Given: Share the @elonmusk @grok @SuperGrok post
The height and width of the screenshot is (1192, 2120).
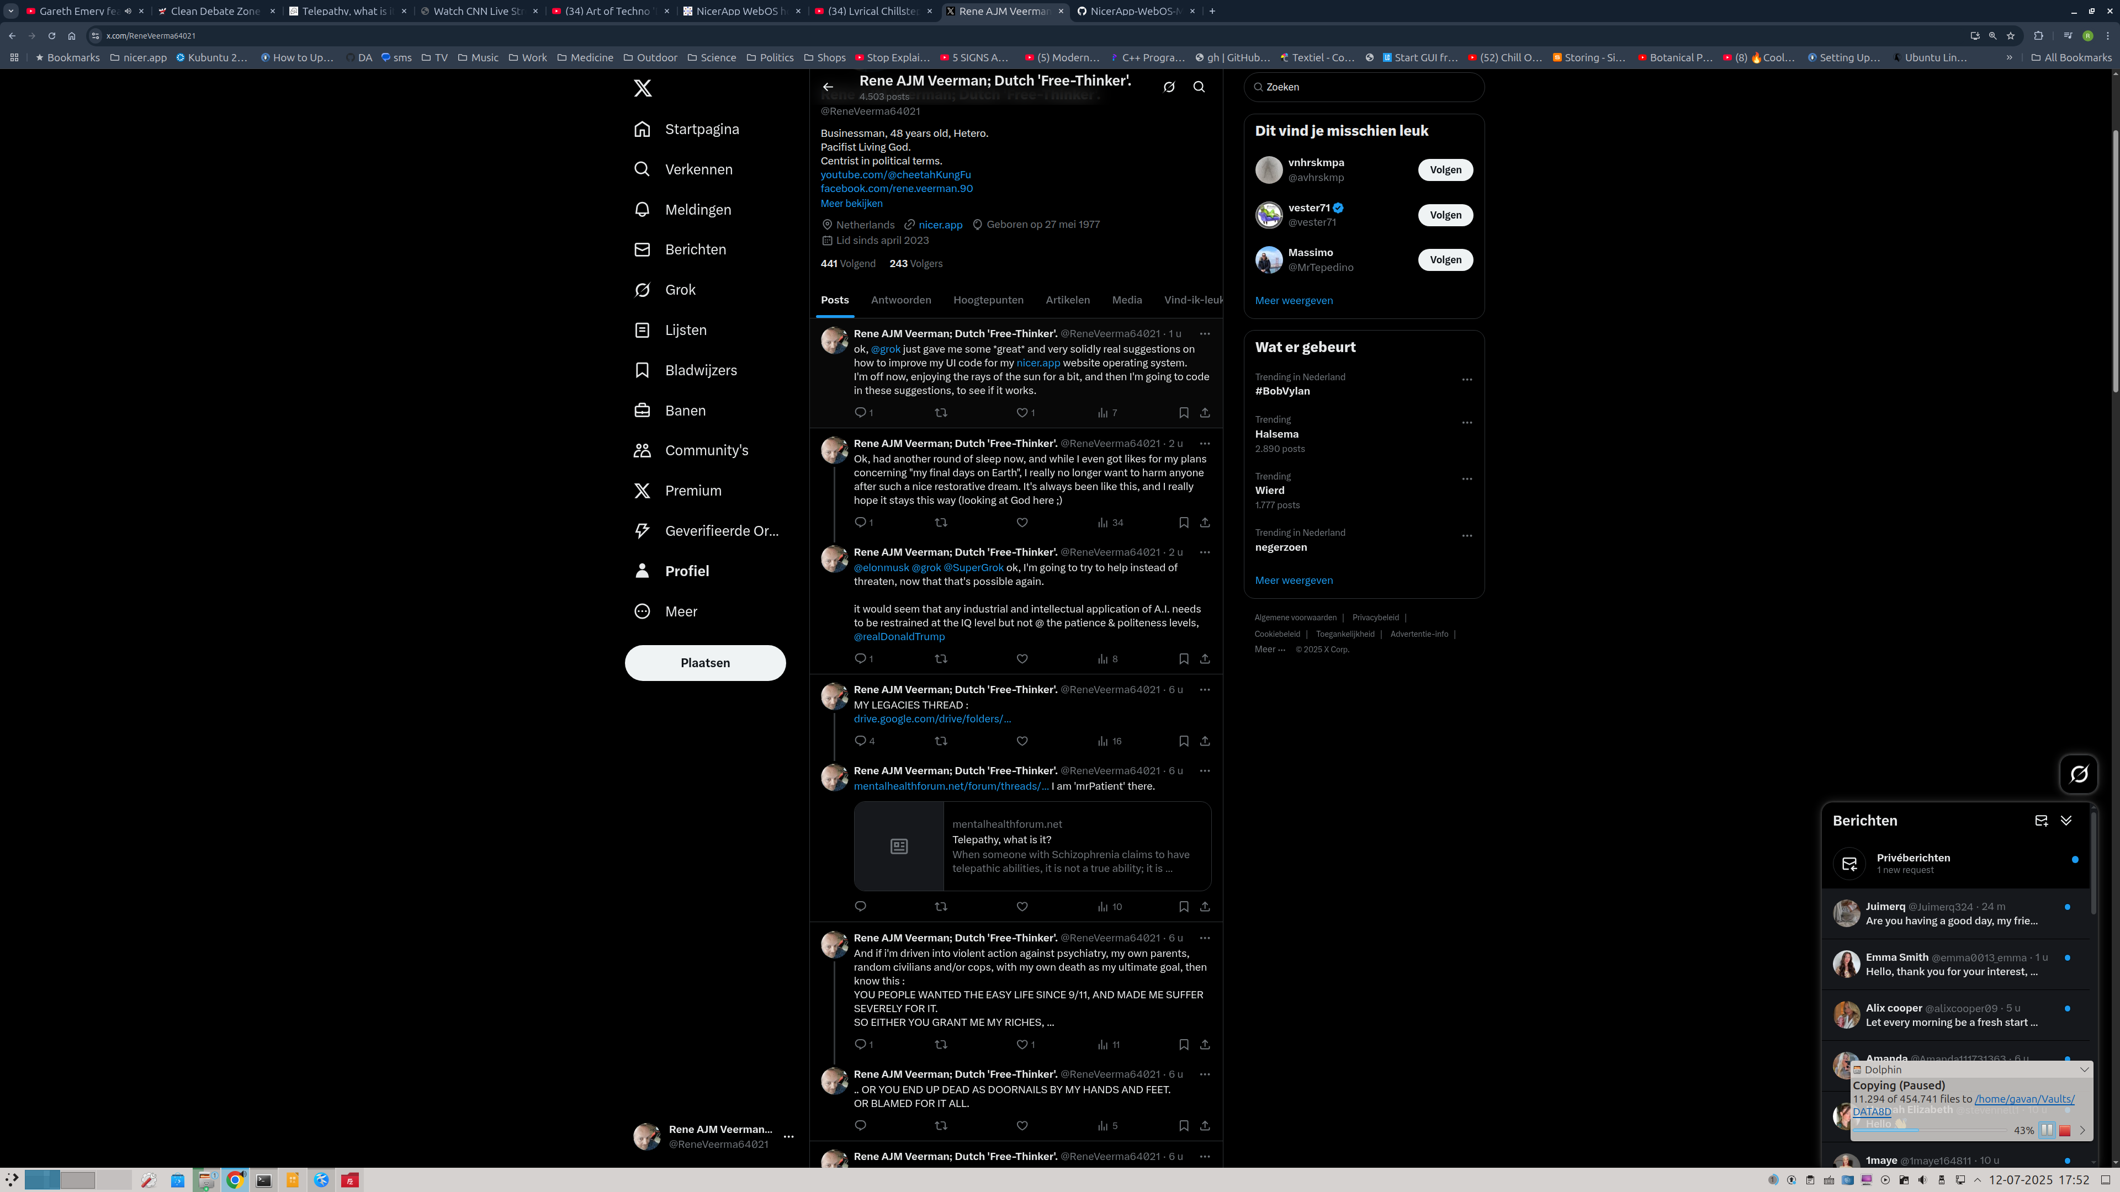Looking at the screenshot, I should click(1205, 659).
